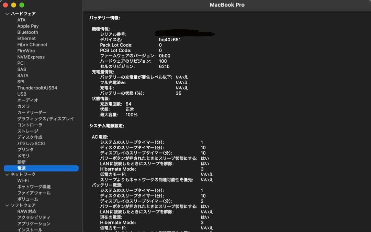Select メモリ in the sidebar
This screenshot has height=232, width=371.
23,156
